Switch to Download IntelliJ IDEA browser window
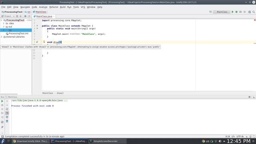 click(x=31, y=141)
